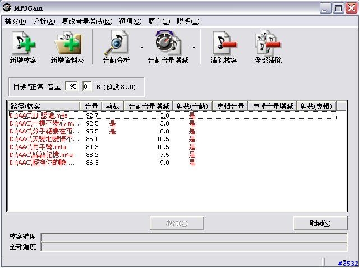Click the 目標 "正常" 音量 label
Viewport: 359px width, 268px height.
point(38,87)
